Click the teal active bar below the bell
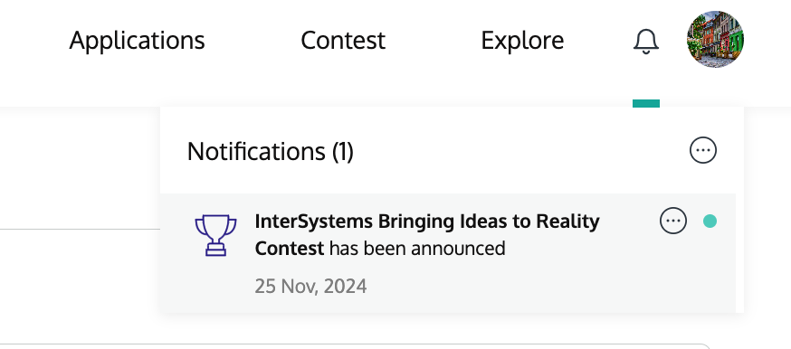This screenshot has height=349, width=791. pos(645,103)
